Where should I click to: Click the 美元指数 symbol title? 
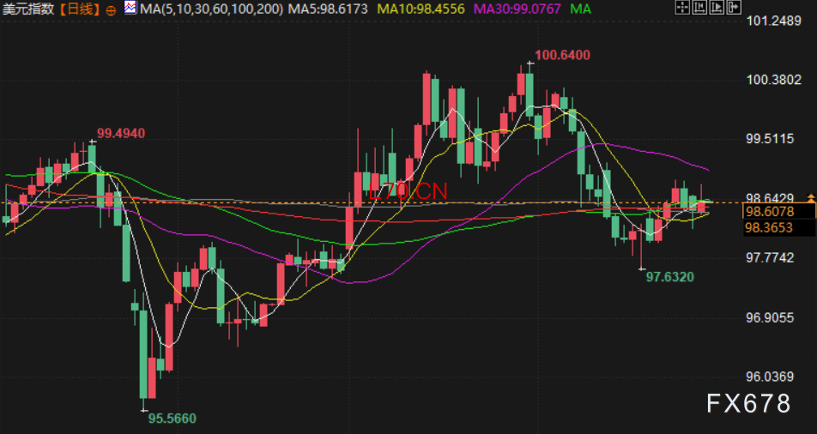click(x=28, y=9)
